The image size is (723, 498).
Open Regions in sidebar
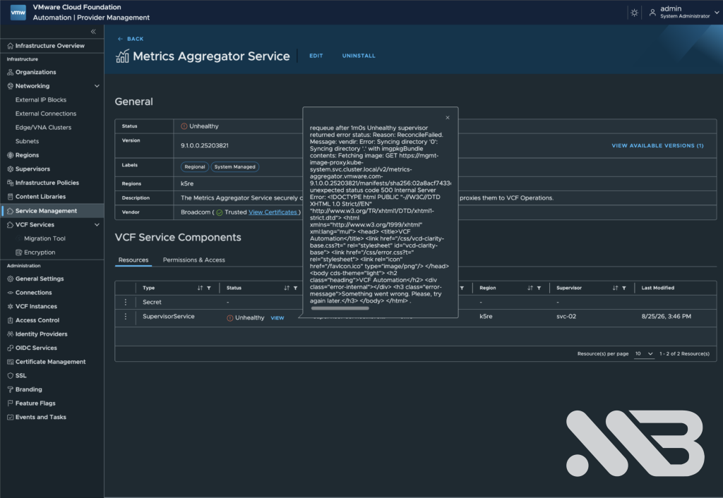[27, 154]
